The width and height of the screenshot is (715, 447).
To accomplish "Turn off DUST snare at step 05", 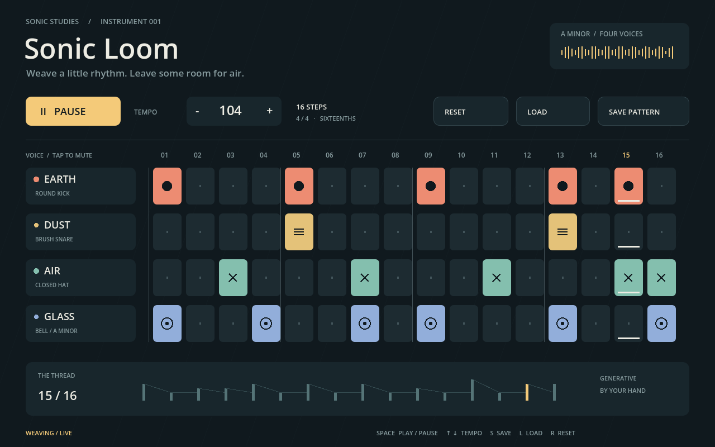I will click(x=299, y=232).
